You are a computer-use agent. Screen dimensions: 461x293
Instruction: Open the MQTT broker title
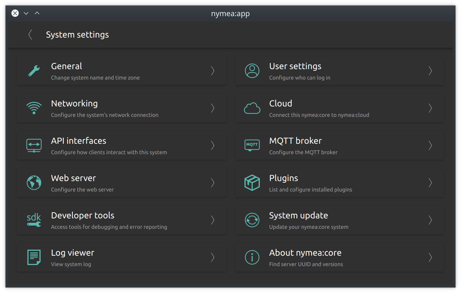[295, 141]
